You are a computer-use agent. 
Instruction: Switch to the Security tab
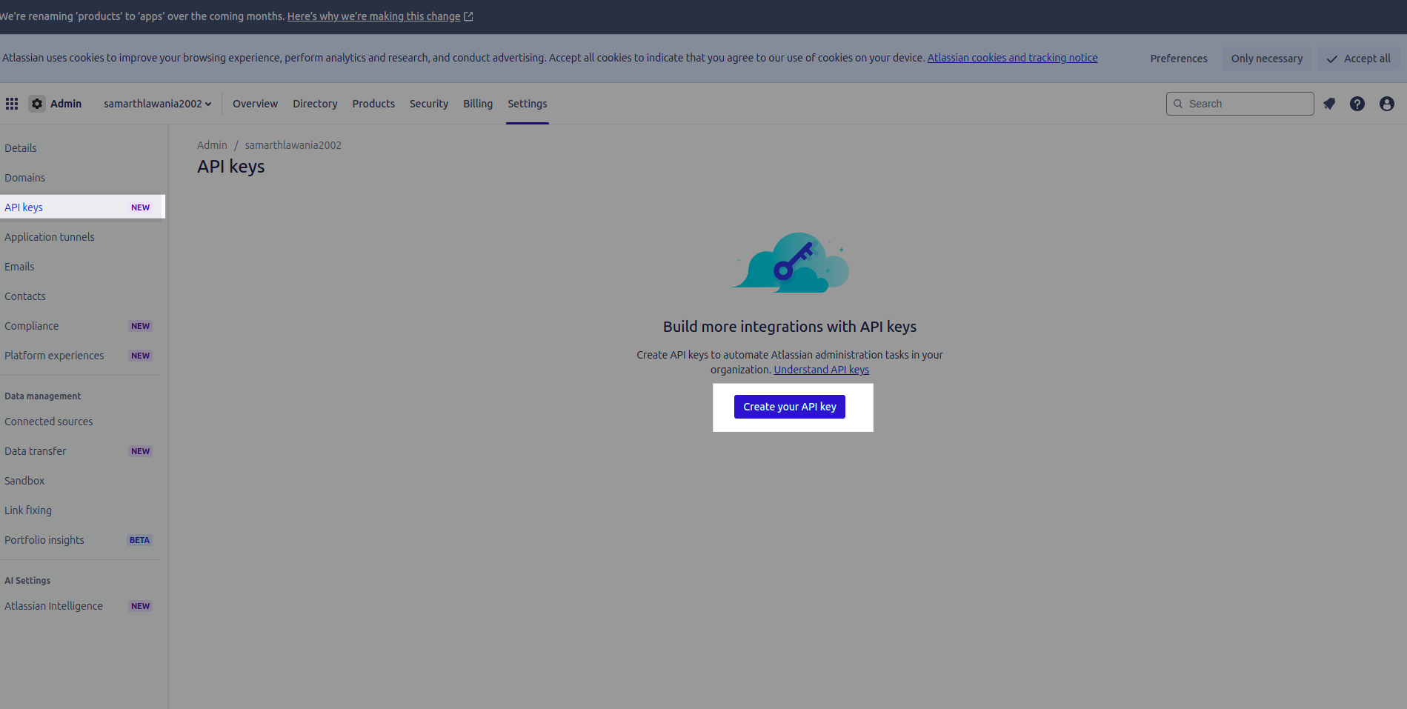click(x=429, y=104)
